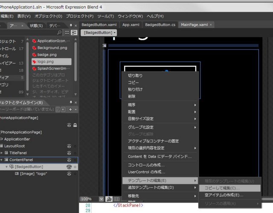Open 自動サイズ設定 submenu
Viewport: 273px width, 213px height.
coord(160,119)
